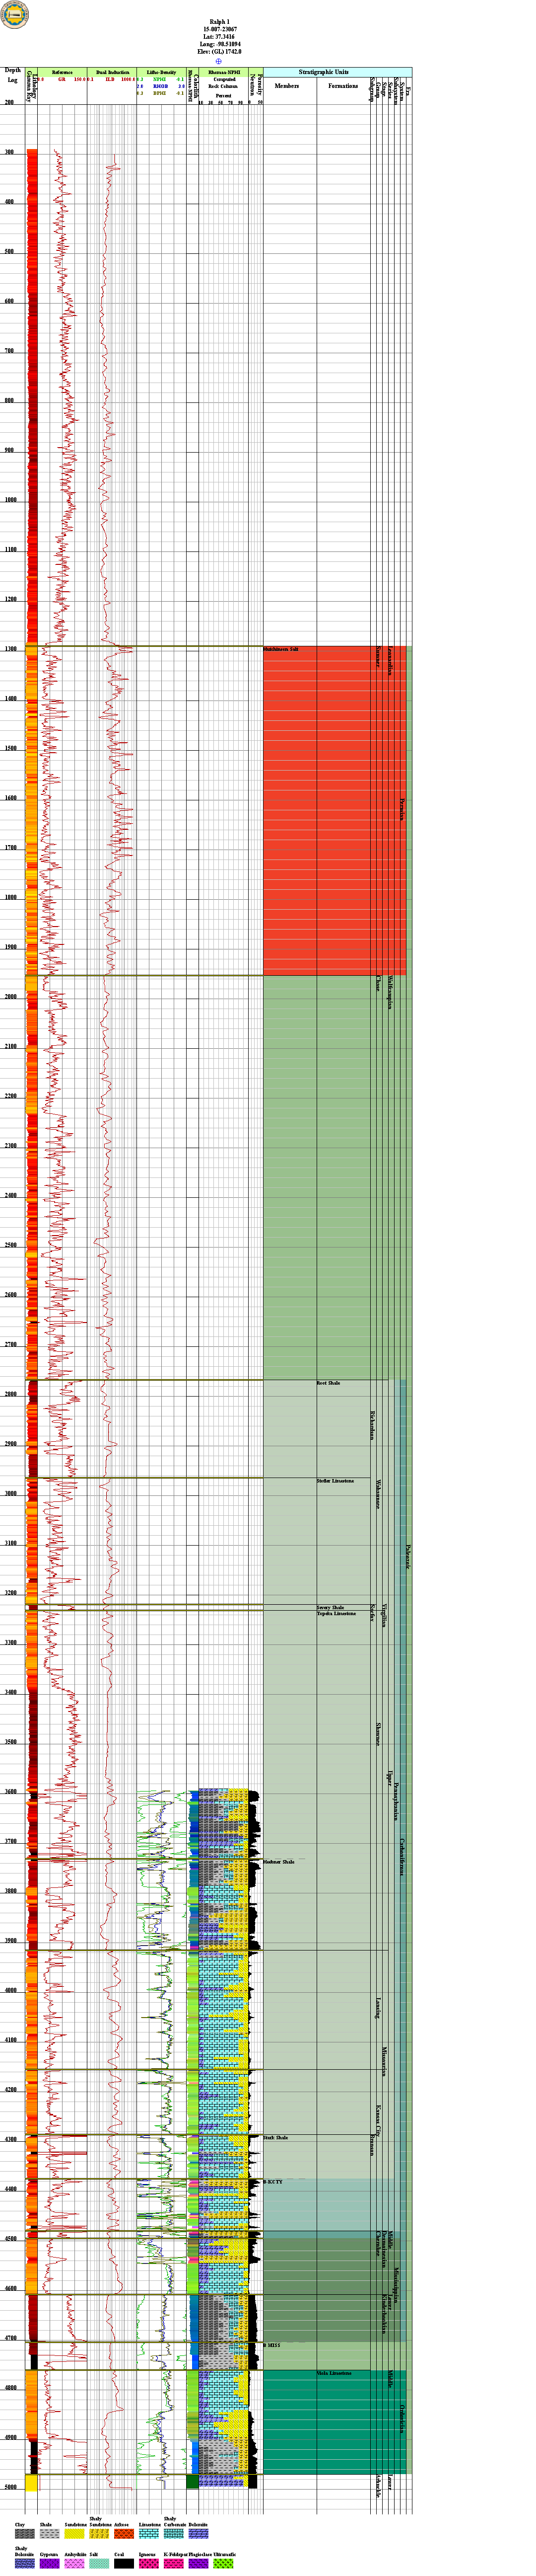Click the Lat: 37.3416 text
This screenshot has width=536, height=2576.
218,36
